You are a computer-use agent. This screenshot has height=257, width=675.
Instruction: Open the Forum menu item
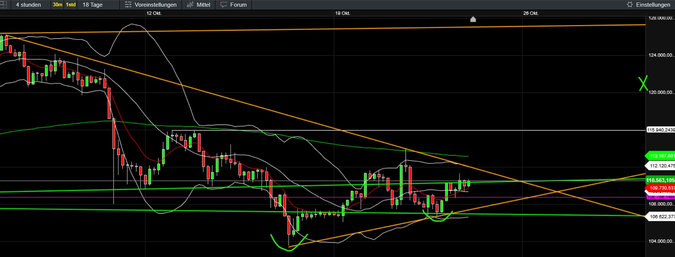pos(238,5)
